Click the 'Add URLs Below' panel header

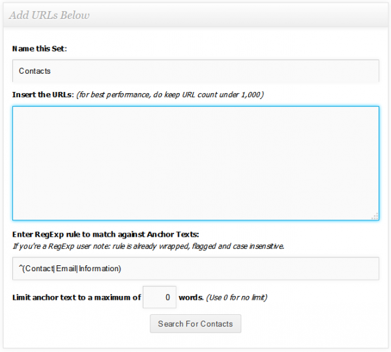[x=50, y=14]
